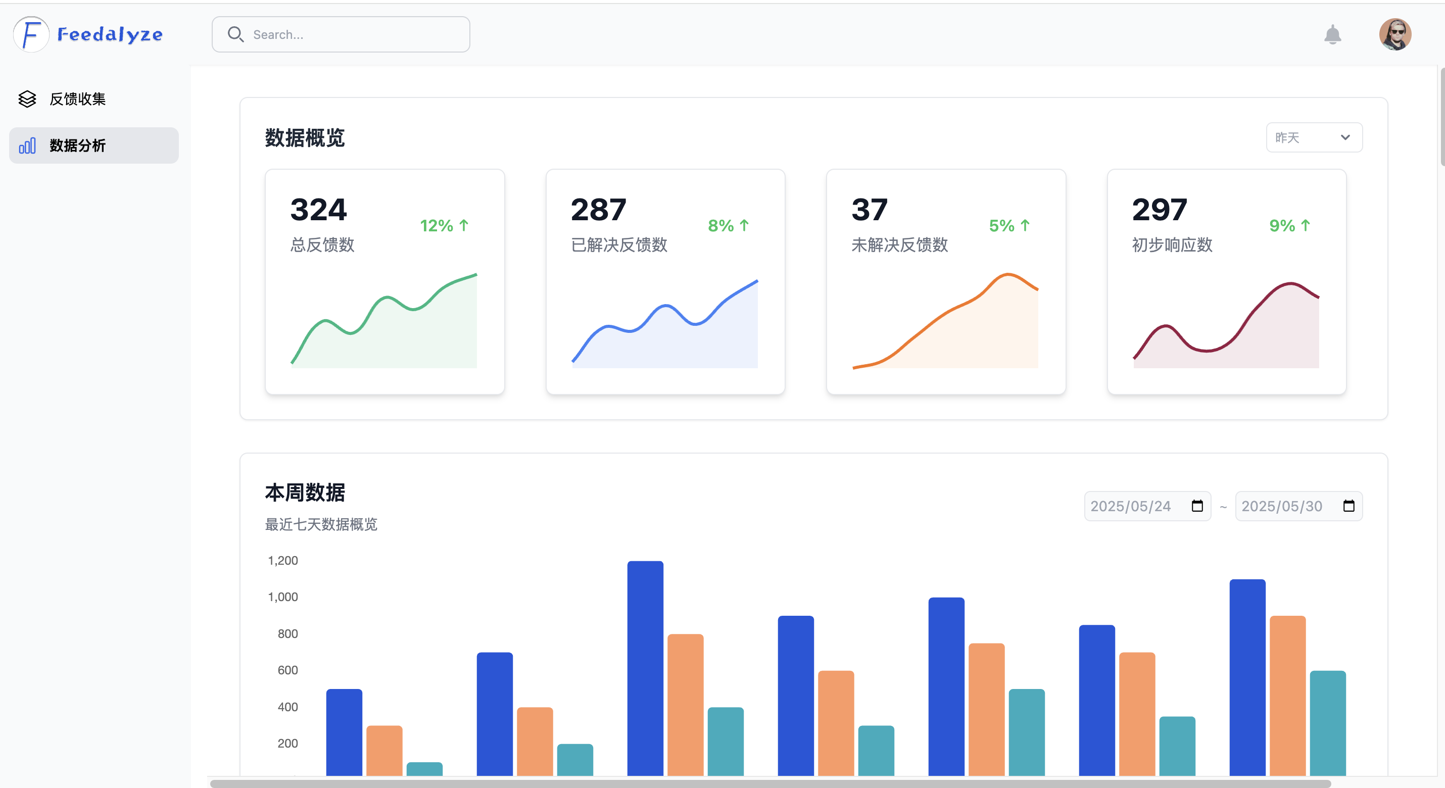Click the 数据分析 bar chart icon

[x=27, y=146]
